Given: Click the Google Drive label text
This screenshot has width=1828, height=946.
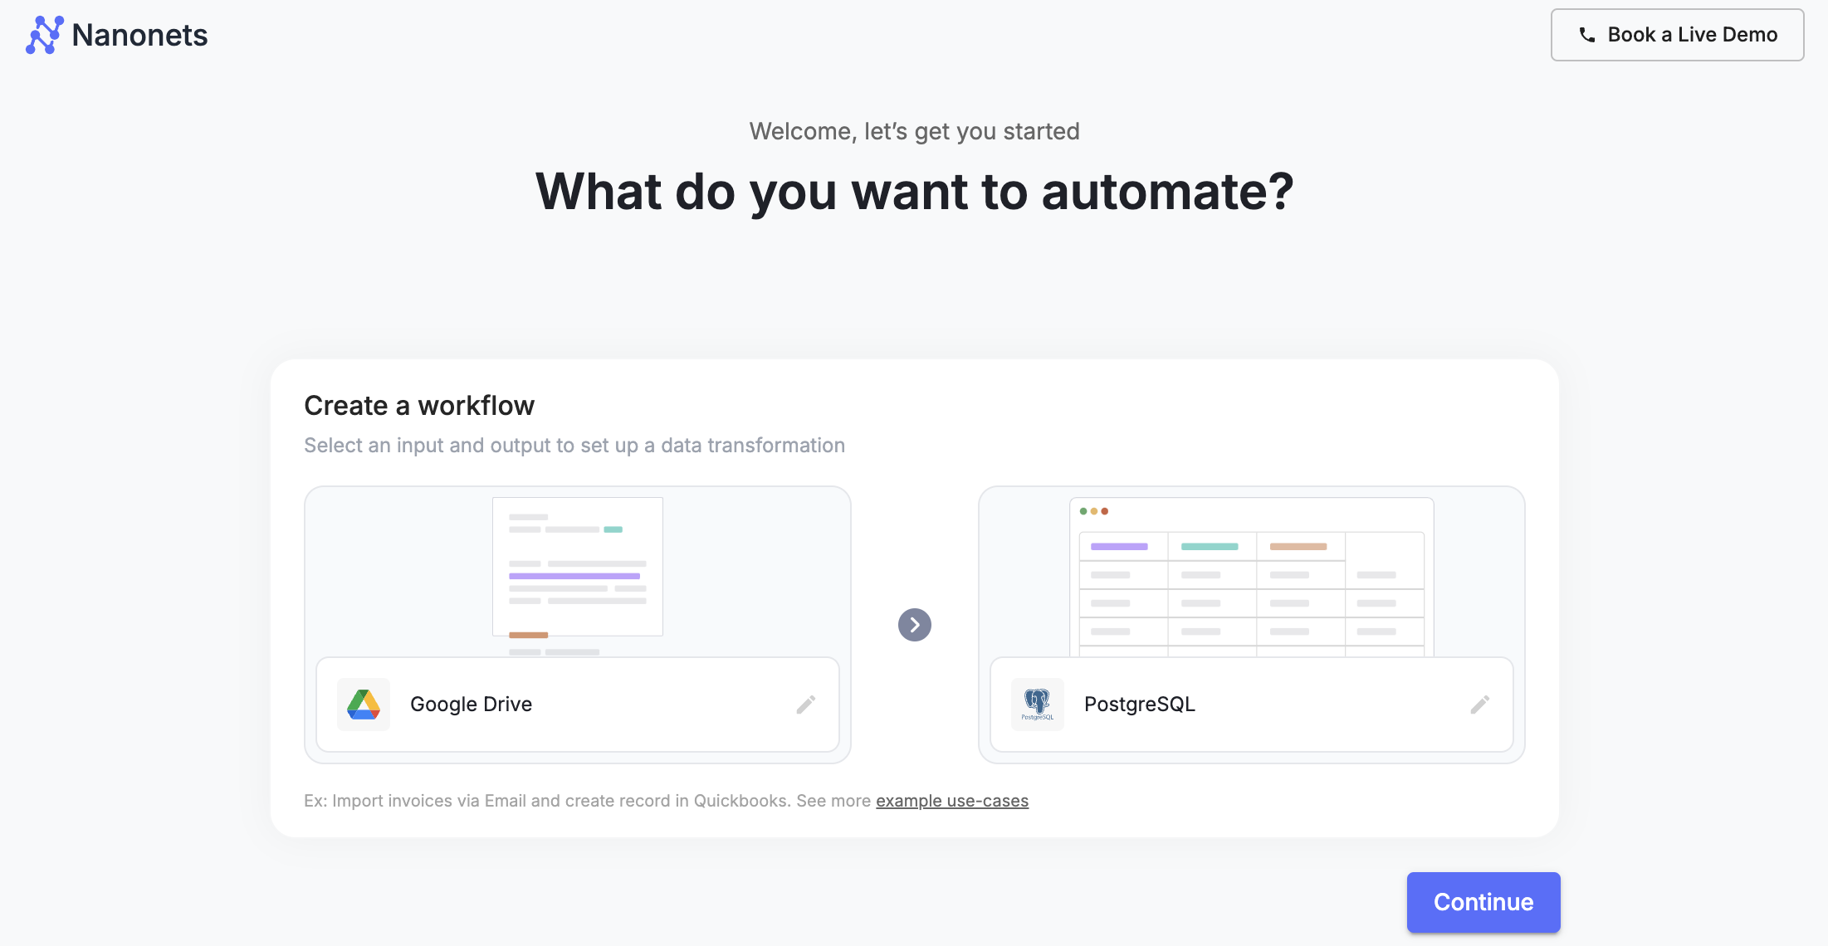Looking at the screenshot, I should pyautogui.click(x=471, y=705).
